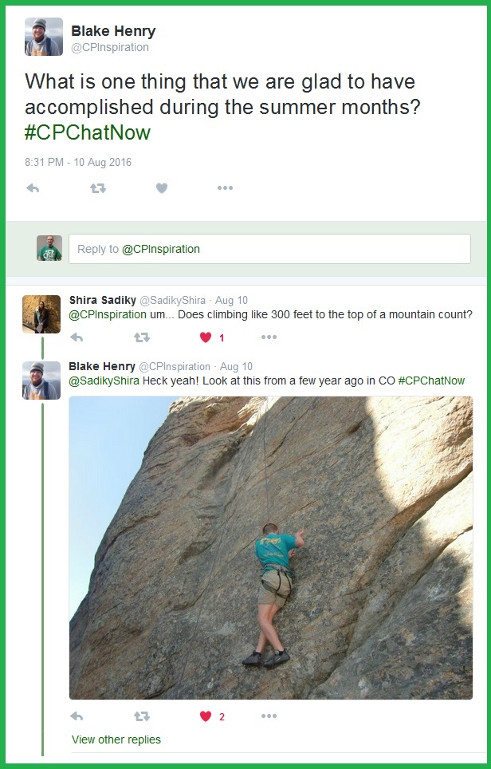Open Blake Henry's profile picture at top
Image resolution: width=491 pixels, height=769 pixels.
[x=44, y=37]
